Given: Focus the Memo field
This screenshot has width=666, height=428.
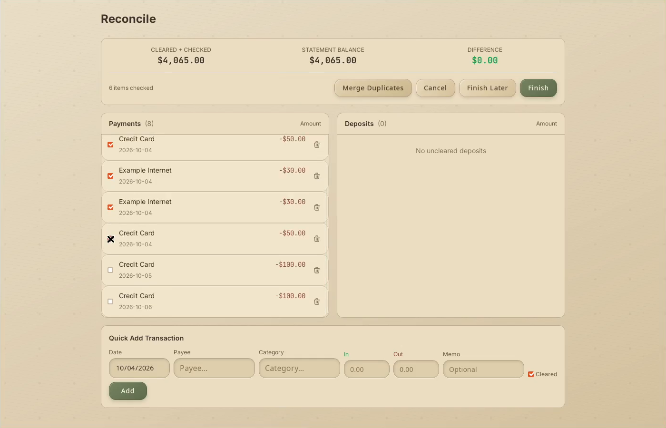Looking at the screenshot, I should (483, 369).
